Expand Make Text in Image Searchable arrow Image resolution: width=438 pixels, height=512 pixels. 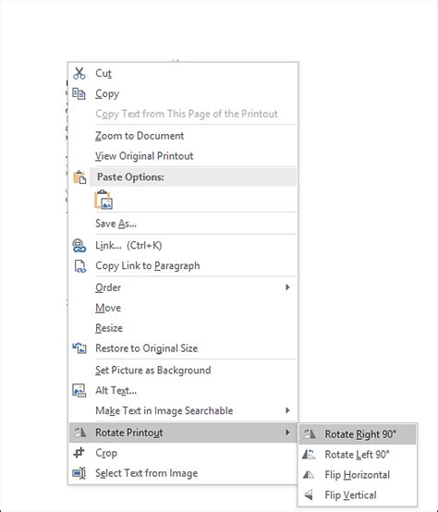287,410
